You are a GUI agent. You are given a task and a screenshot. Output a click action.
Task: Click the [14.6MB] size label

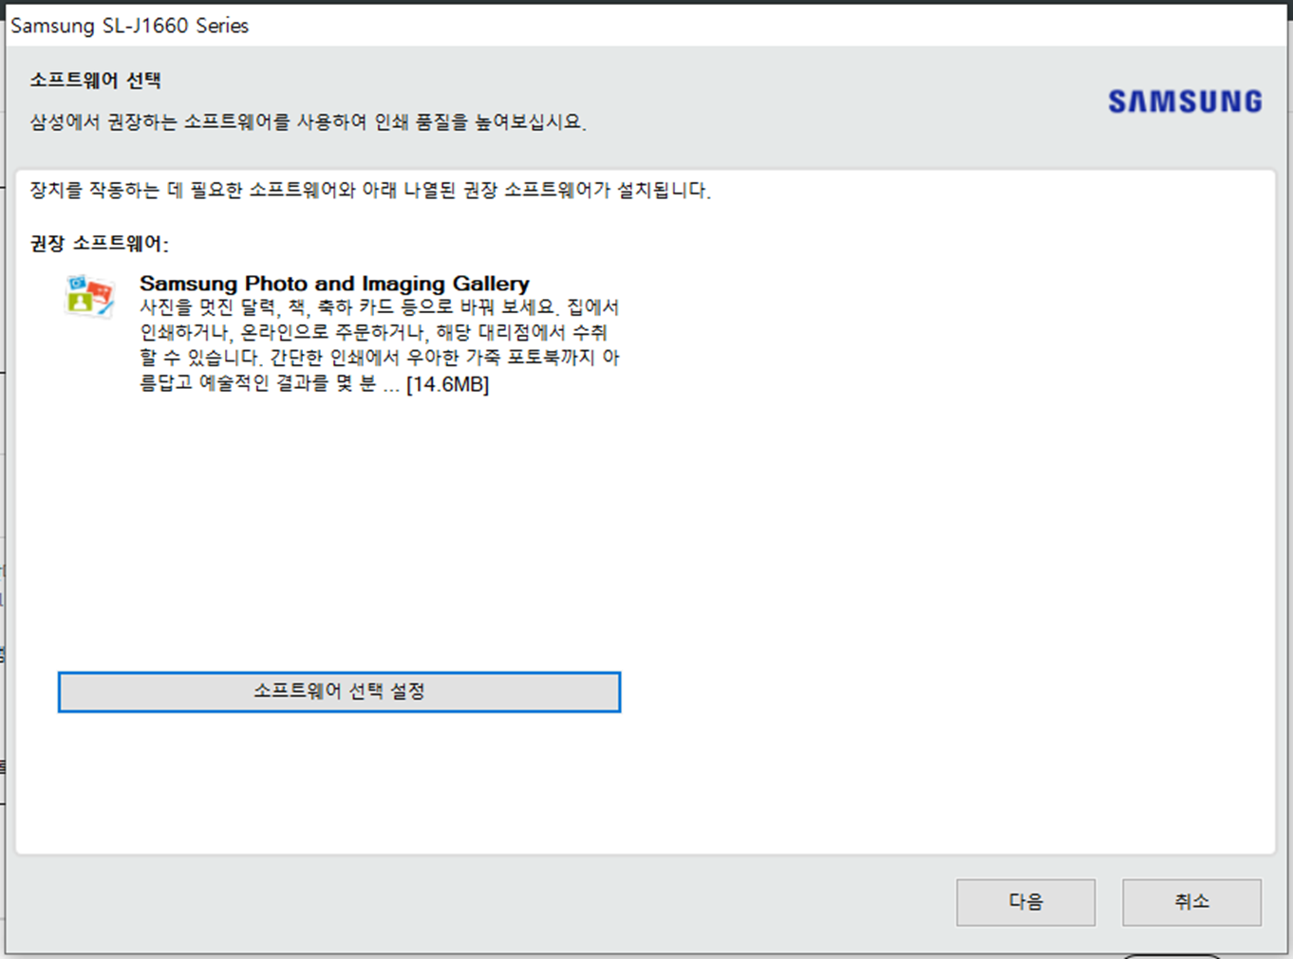click(447, 384)
